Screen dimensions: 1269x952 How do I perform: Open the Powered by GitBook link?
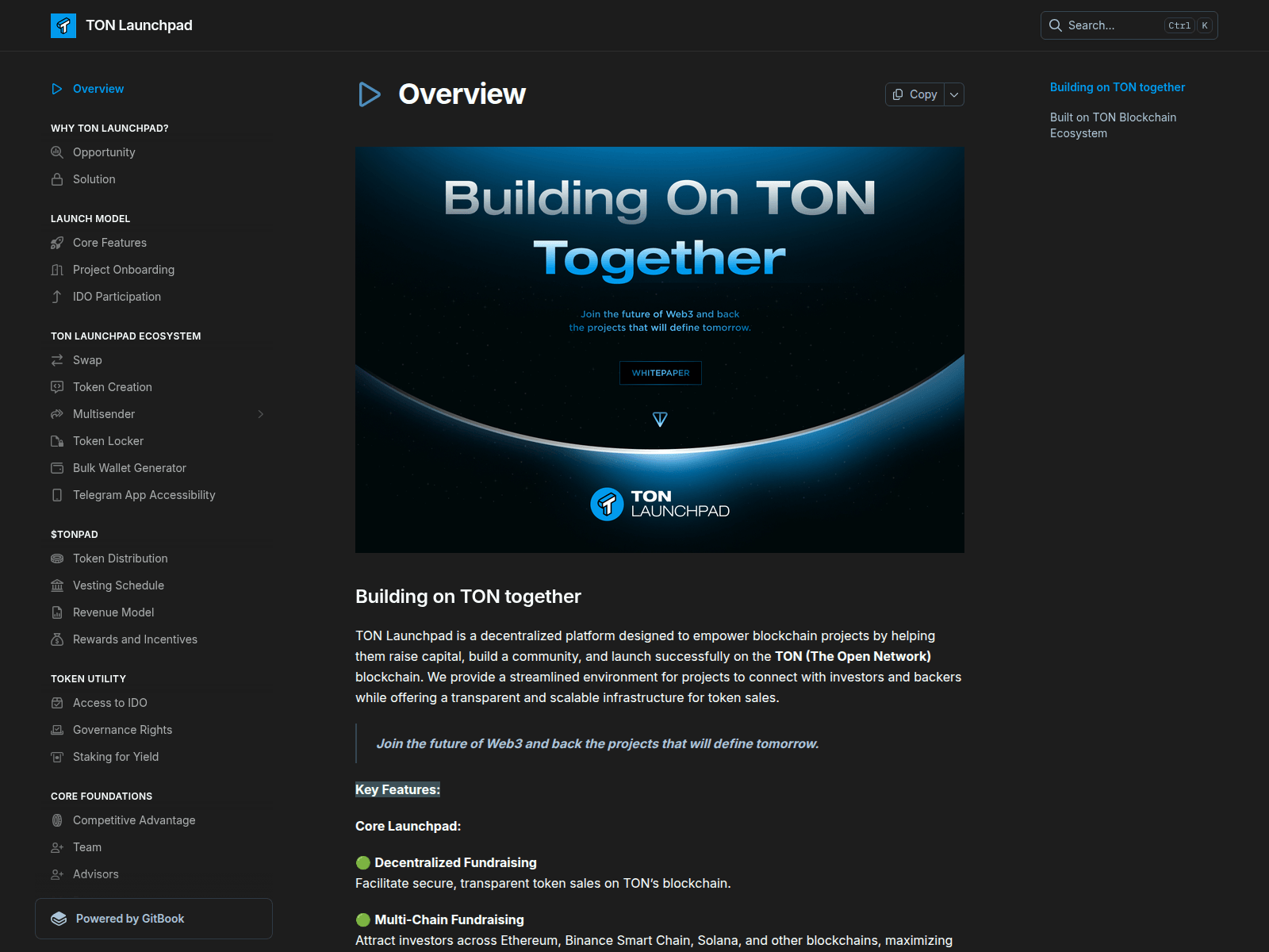tap(154, 919)
